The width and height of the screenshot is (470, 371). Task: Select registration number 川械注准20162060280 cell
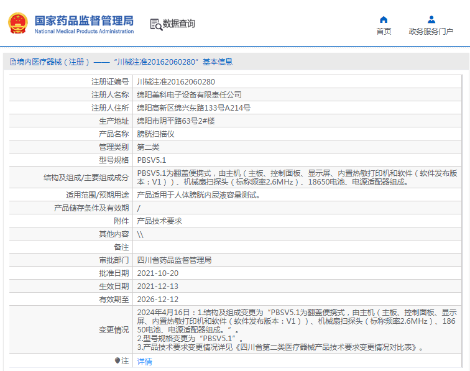click(176, 82)
